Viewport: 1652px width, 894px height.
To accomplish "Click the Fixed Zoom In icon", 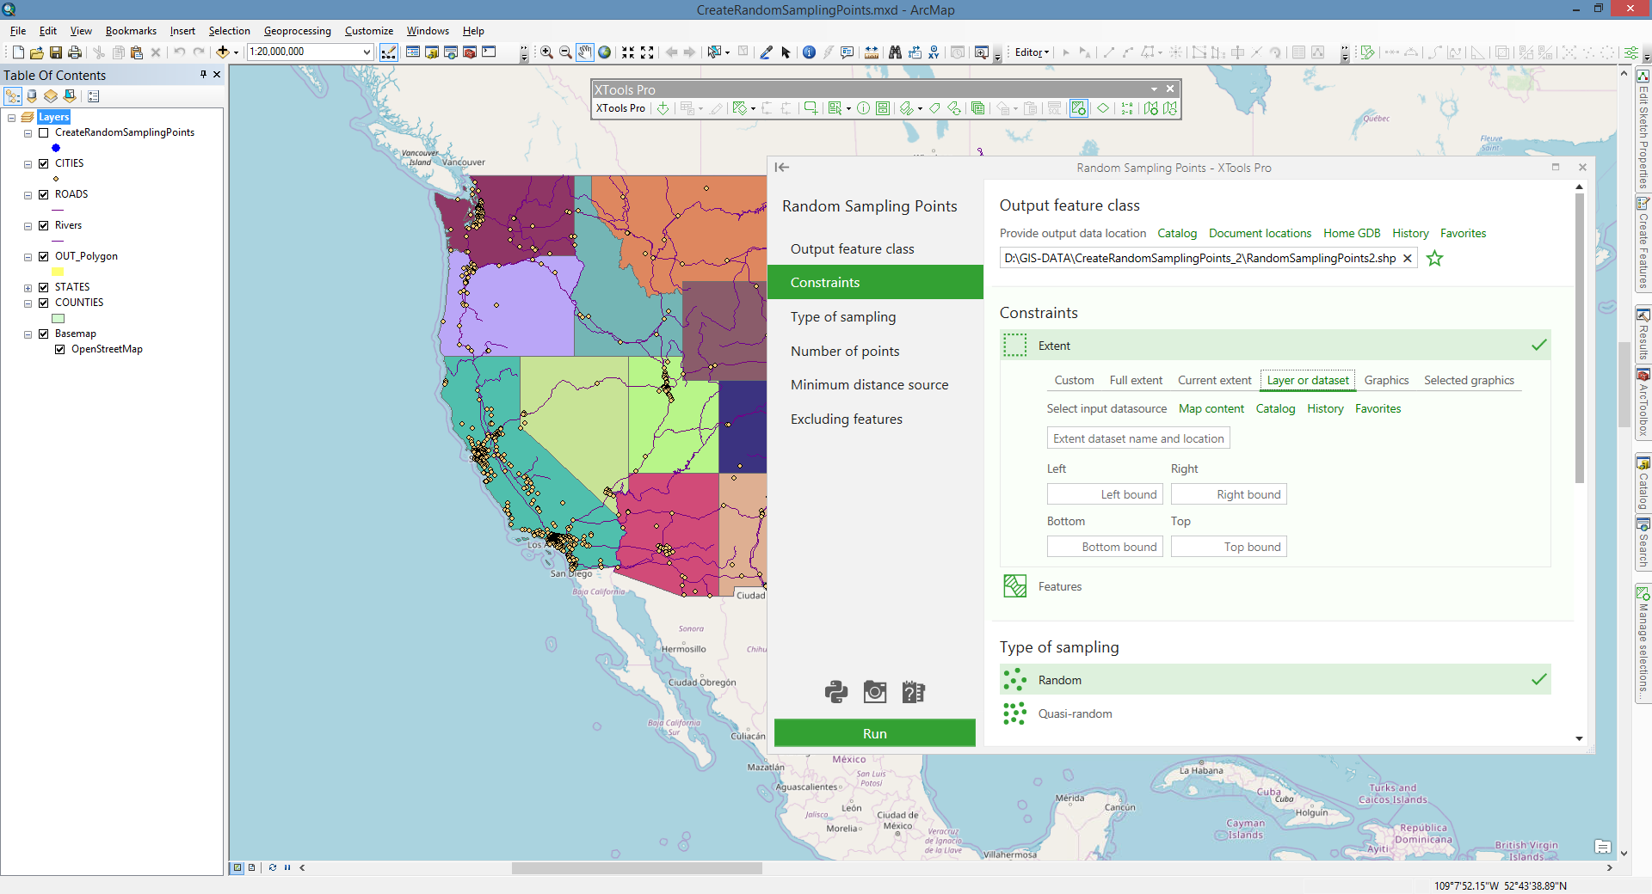I will pos(628,52).
